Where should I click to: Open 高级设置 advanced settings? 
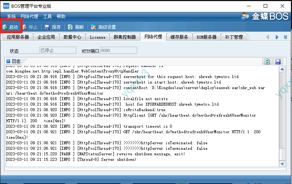104,27
